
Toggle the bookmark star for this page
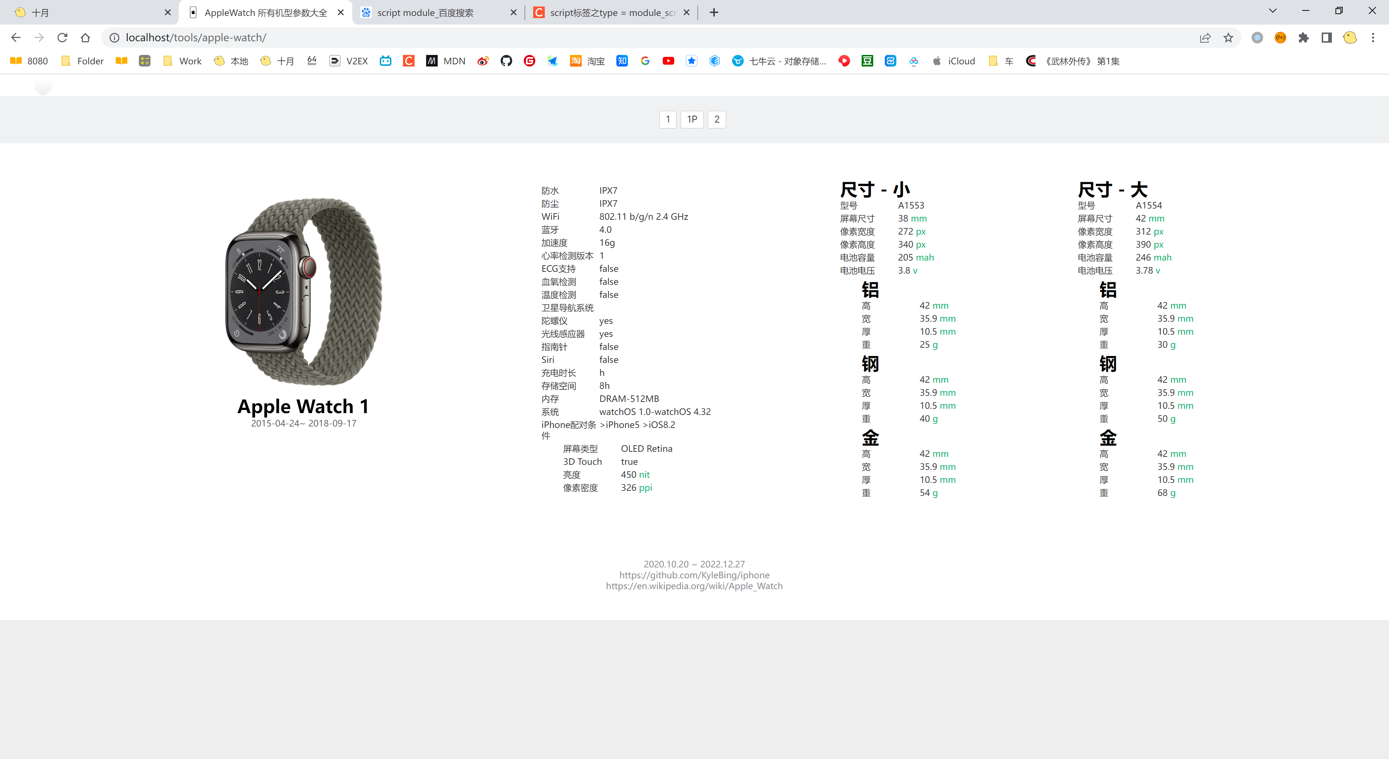1228,37
